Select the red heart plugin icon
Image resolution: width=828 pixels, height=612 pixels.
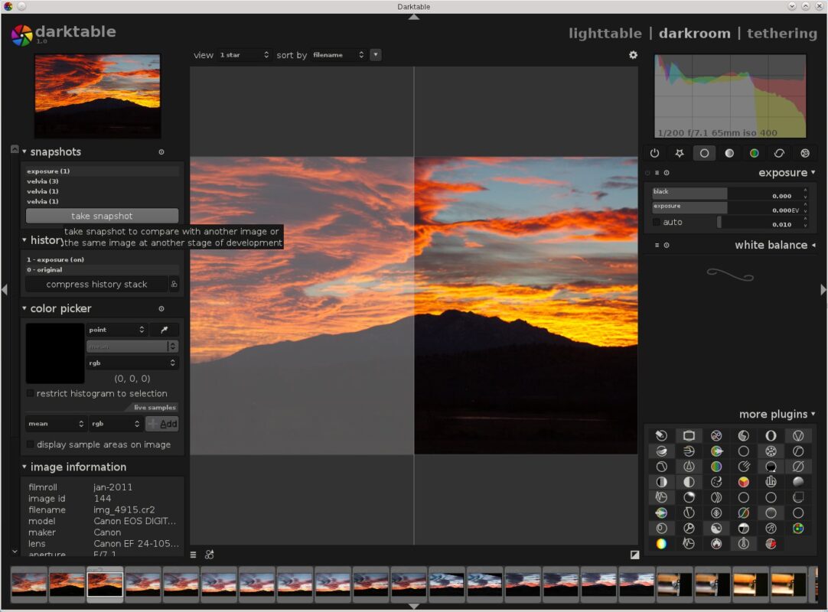click(771, 543)
